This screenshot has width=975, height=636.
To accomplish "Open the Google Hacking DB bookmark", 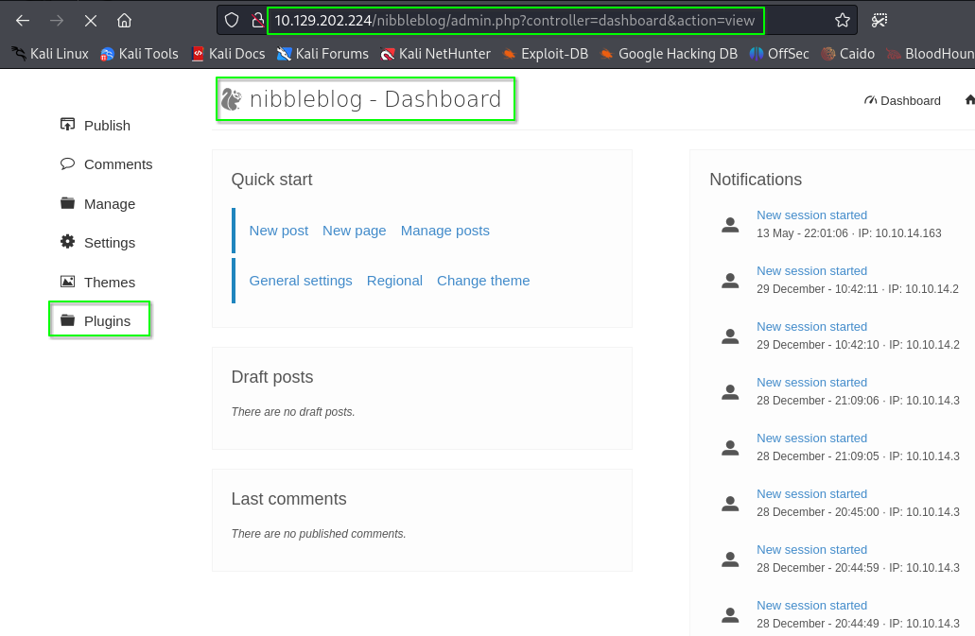I will (x=669, y=54).
